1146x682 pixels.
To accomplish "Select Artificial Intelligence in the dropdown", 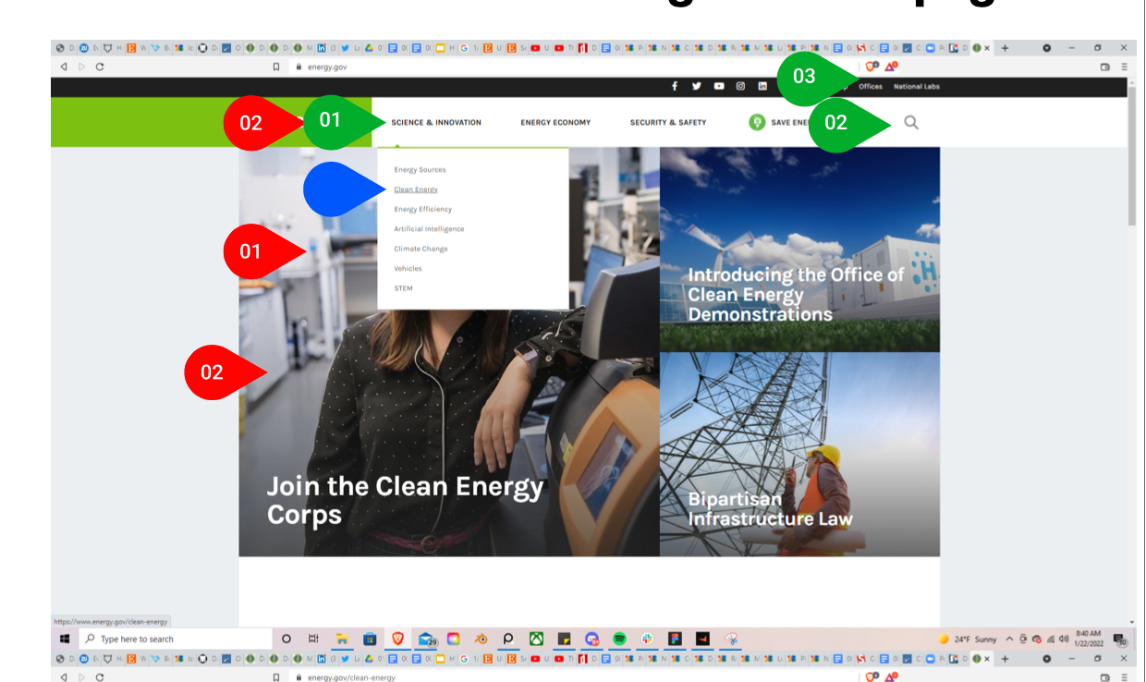I will click(429, 229).
